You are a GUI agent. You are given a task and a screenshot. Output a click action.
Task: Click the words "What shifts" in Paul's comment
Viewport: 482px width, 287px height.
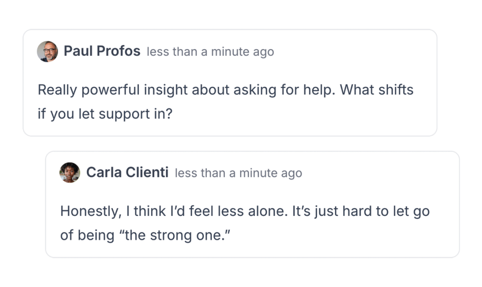(x=377, y=90)
